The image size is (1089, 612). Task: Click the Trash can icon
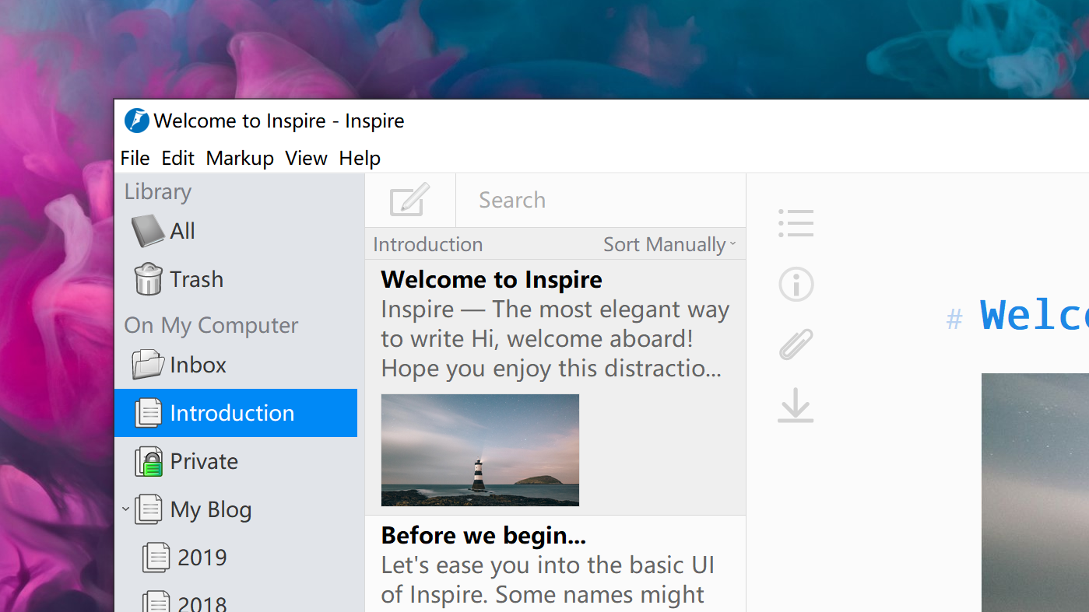tap(148, 279)
